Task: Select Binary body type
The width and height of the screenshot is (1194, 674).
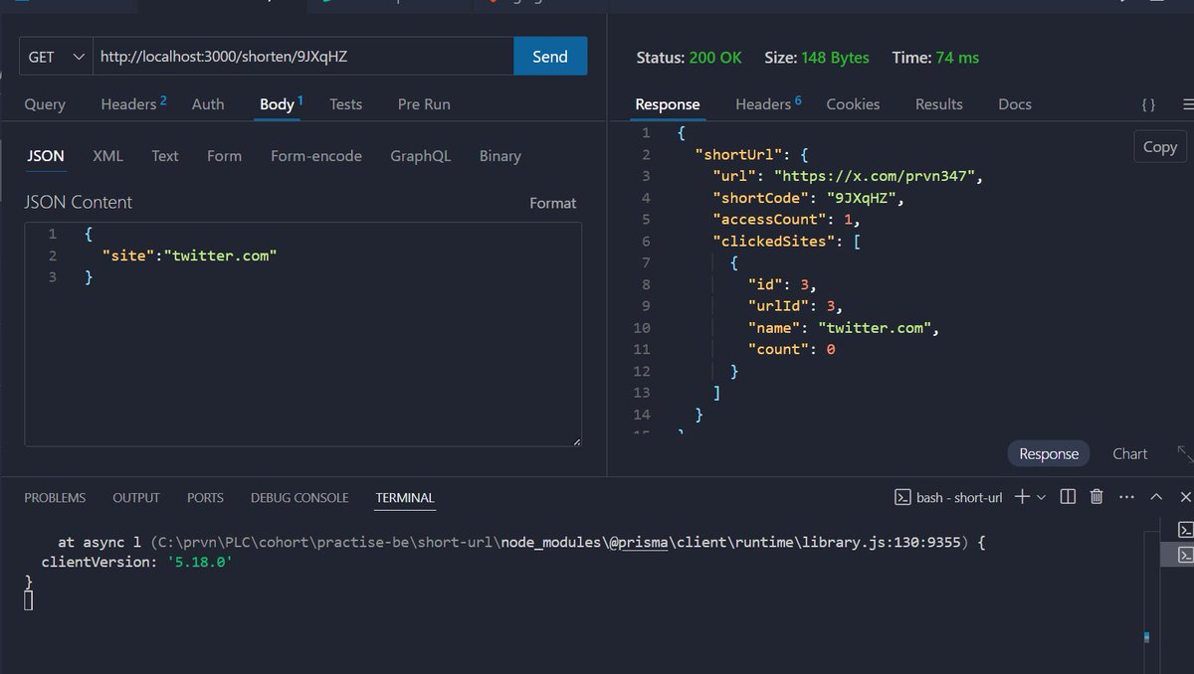Action: [x=499, y=156]
